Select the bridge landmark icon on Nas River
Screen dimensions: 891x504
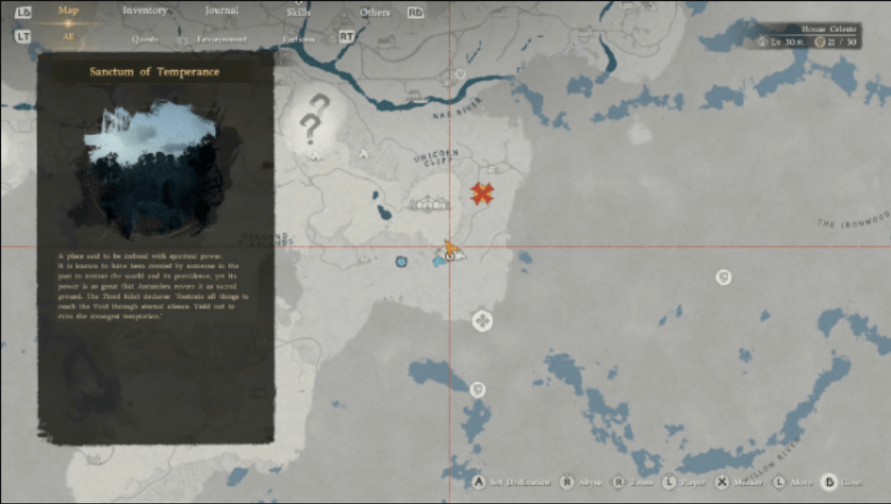pos(415,96)
